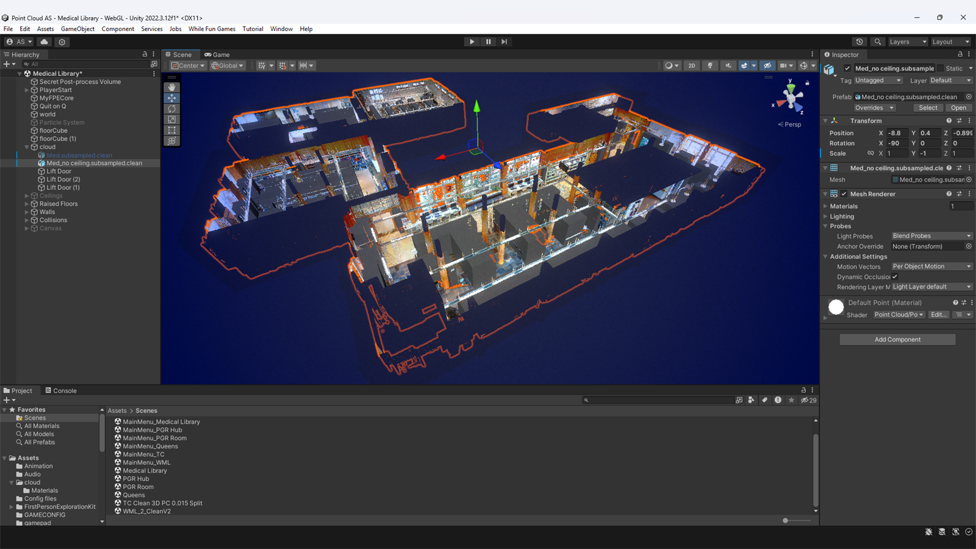Click the favorites star icon in Project toolbar
Viewport: 976px width, 549px height.
[x=791, y=400]
